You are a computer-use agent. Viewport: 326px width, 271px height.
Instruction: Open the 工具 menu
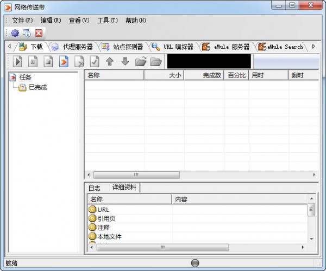(x=107, y=20)
